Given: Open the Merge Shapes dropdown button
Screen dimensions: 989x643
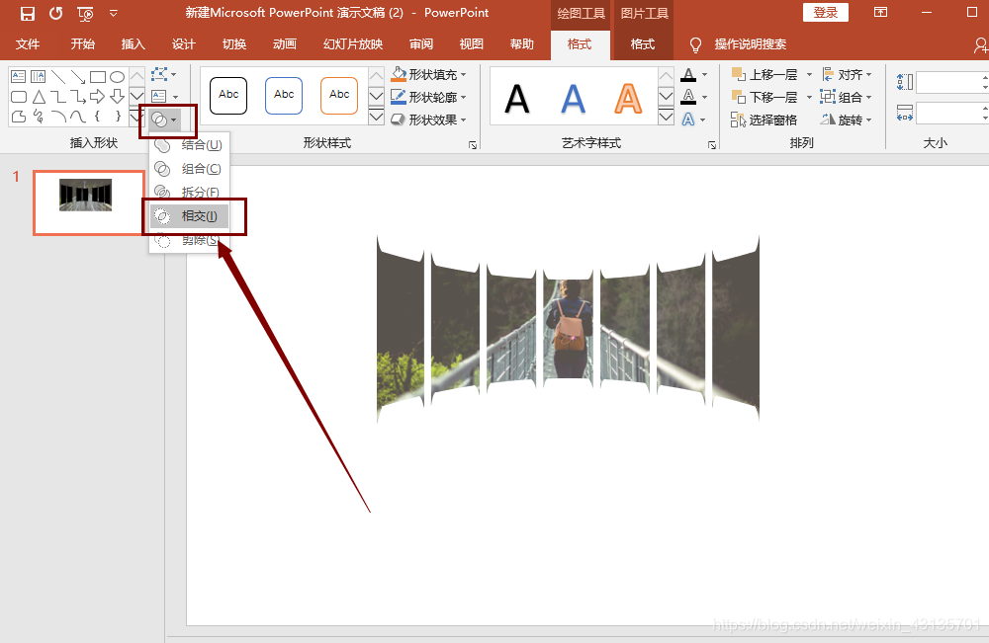Looking at the screenshot, I should coord(164,120).
